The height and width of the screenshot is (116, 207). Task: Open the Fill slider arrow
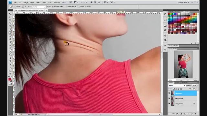tap(198, 89)
